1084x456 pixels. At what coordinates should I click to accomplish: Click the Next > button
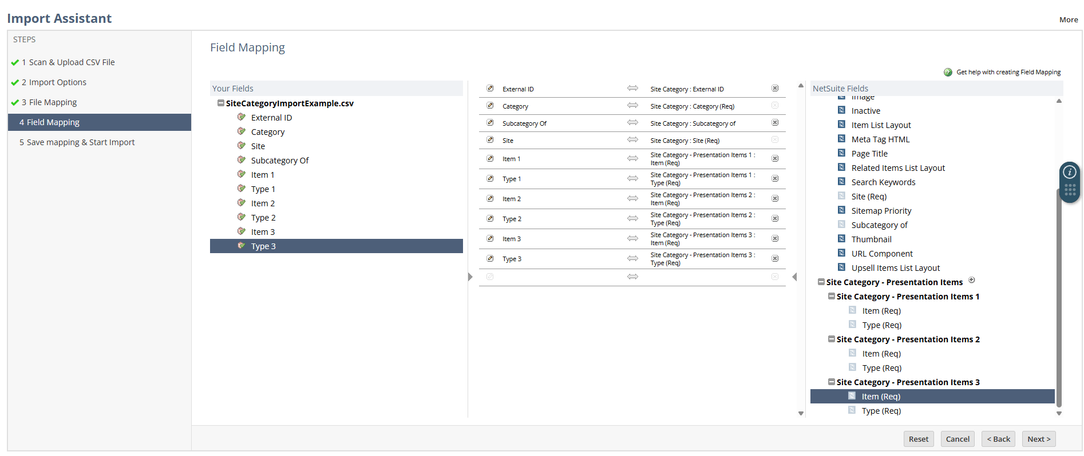click(x=1039, y=439)
